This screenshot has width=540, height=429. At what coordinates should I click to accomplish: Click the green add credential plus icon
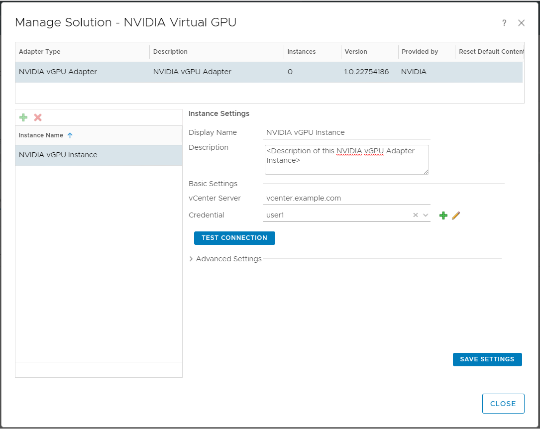click(443, 215)
